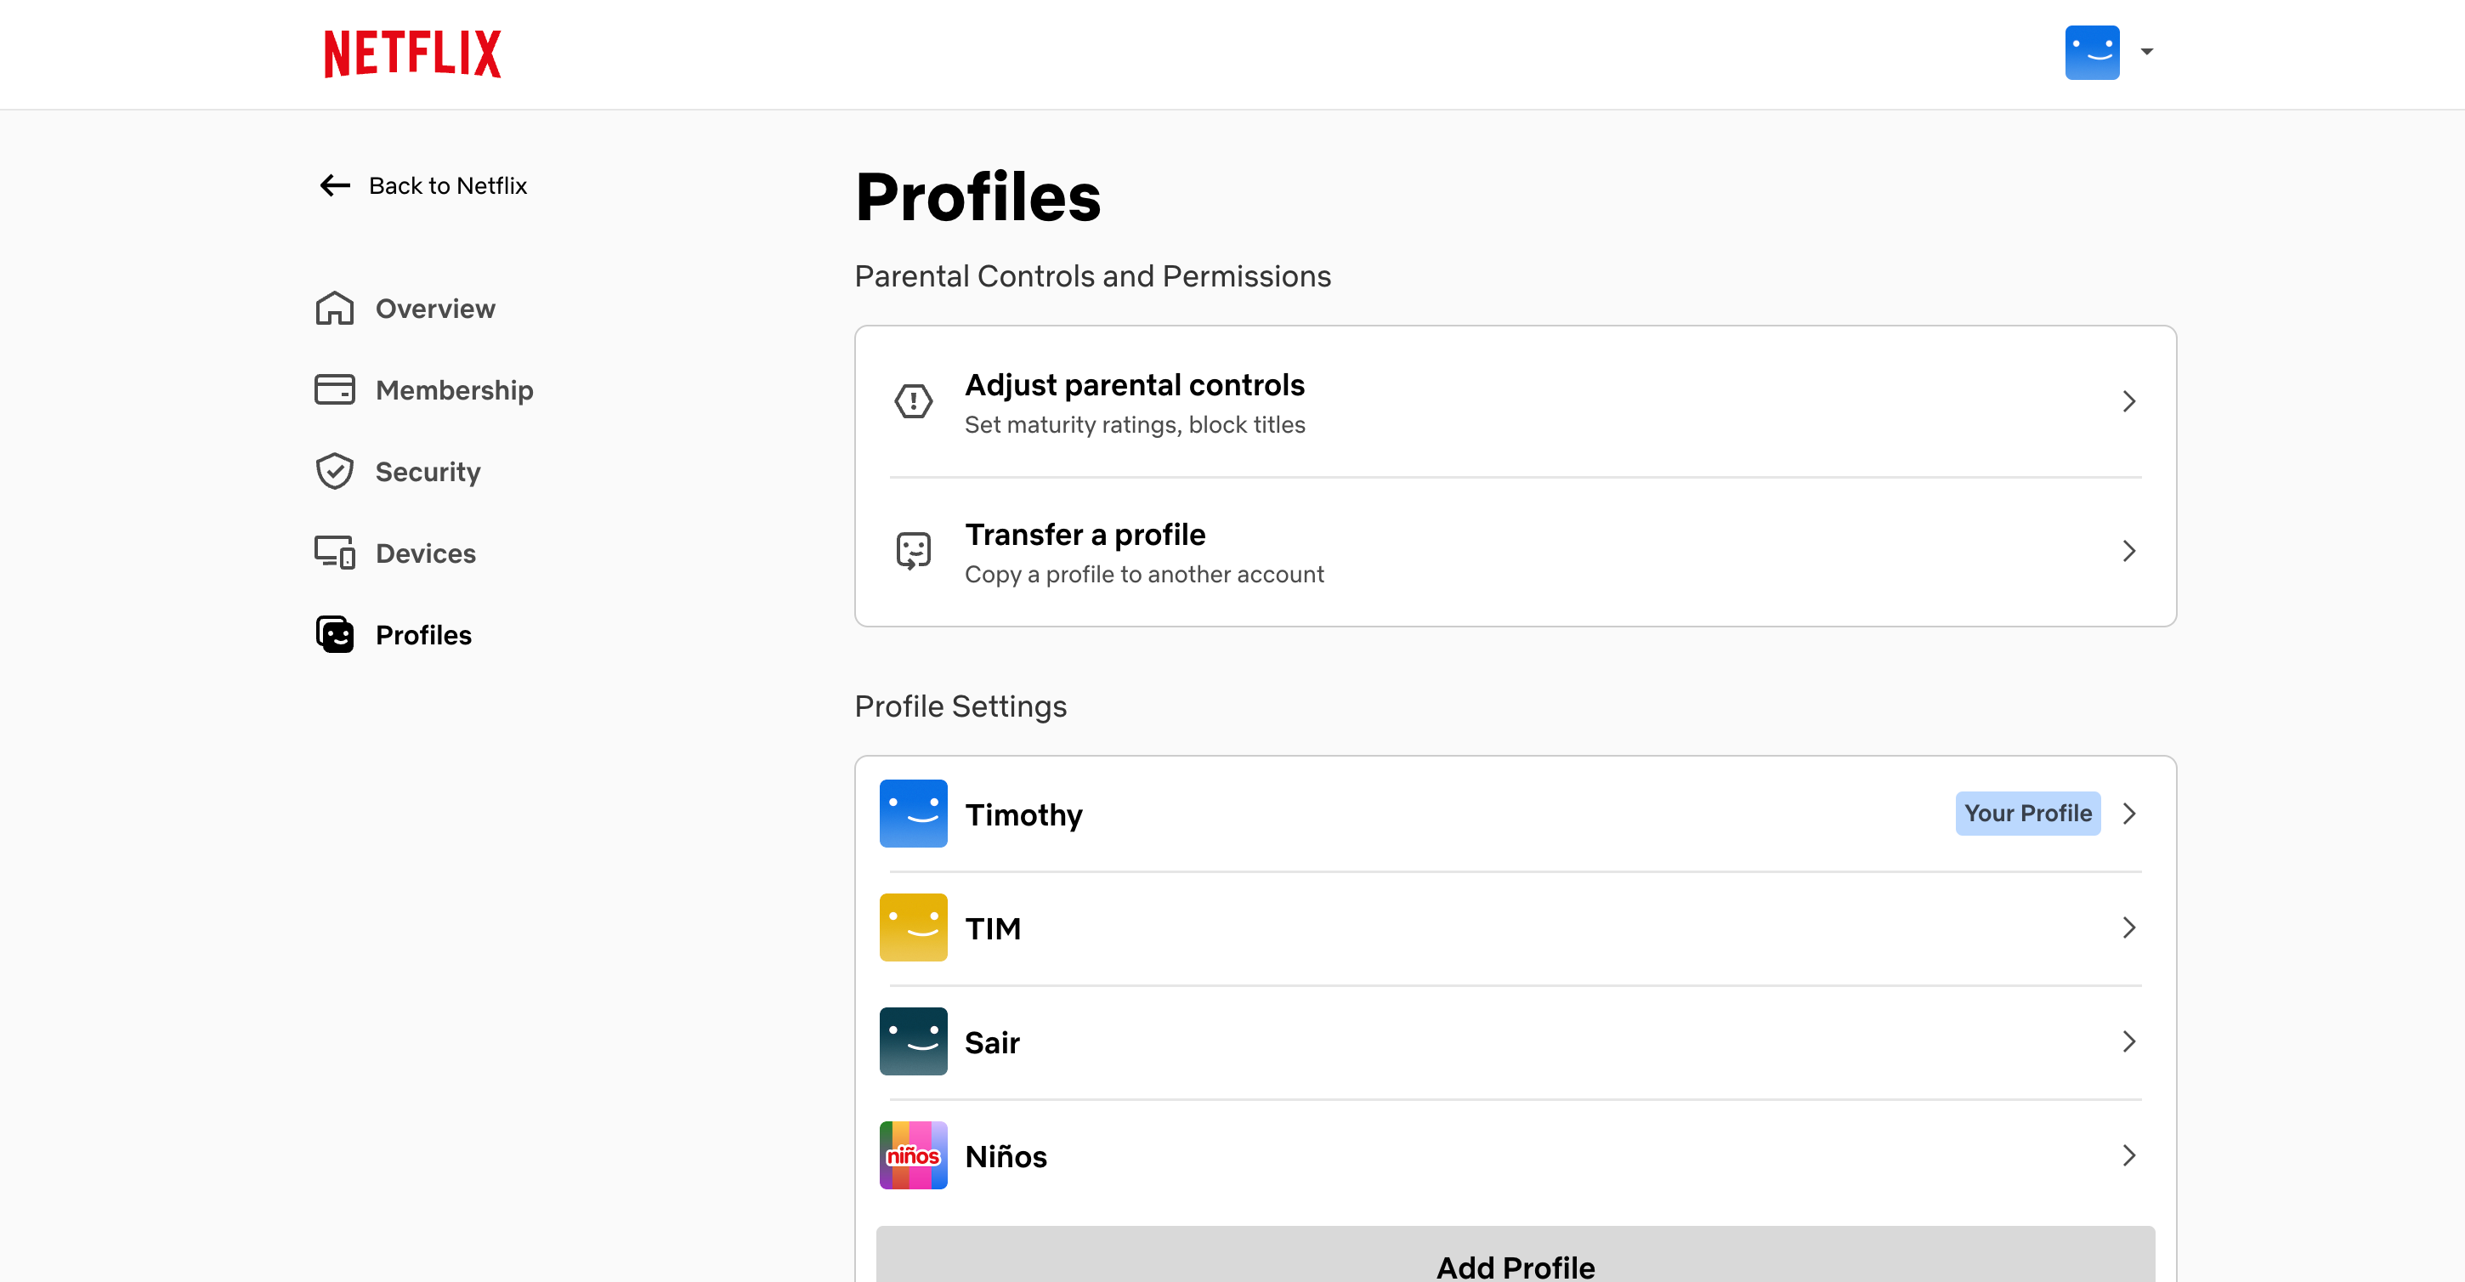Viewport: 2465px width, 1282px height.
Task: Click the parental controls alert icon
Action: pos(913,401)
